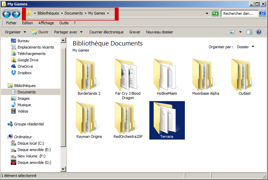Open the Outils menu
This screenshot has width=268, height=180.
coord(64,23)
